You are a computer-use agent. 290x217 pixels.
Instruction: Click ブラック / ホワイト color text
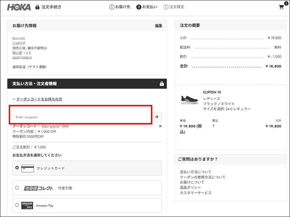219,104
